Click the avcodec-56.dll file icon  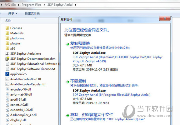[x=7, y=89]
